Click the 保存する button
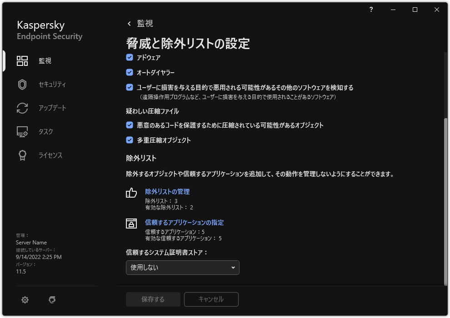 tap(153, 299)
